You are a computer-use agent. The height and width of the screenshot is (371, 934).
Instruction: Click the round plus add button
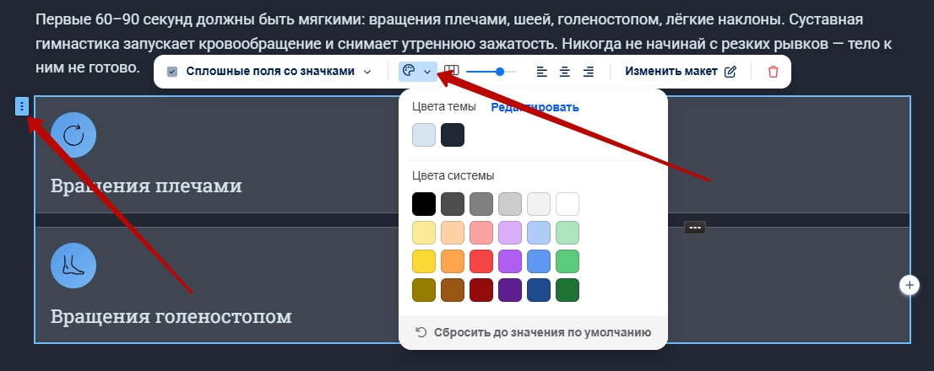tap(910, 285)
